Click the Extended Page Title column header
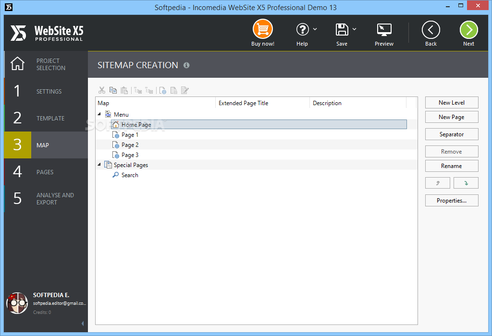The width and height of the screenshot is (492, 336). click(x=263, y=103)
